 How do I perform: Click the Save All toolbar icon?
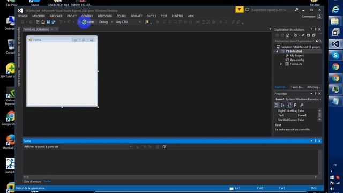pos(54,22)
